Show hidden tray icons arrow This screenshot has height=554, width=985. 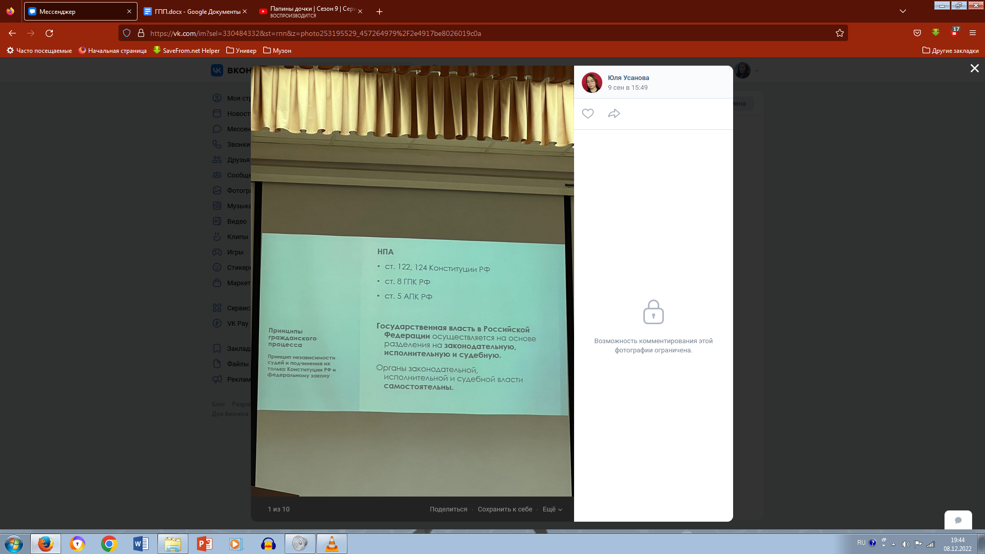tap(894, 544)
